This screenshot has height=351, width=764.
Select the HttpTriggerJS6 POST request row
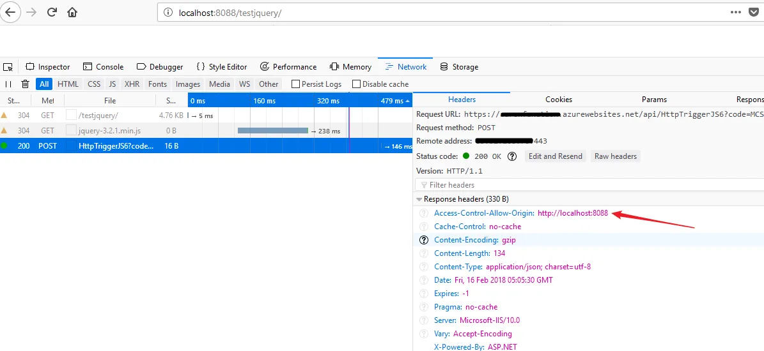[x=206, y=146]
